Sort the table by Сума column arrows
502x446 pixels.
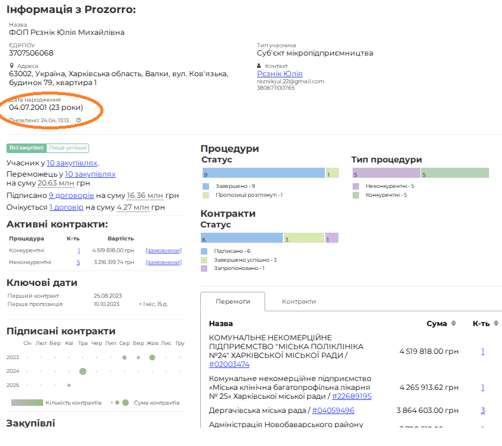(454, 324)
